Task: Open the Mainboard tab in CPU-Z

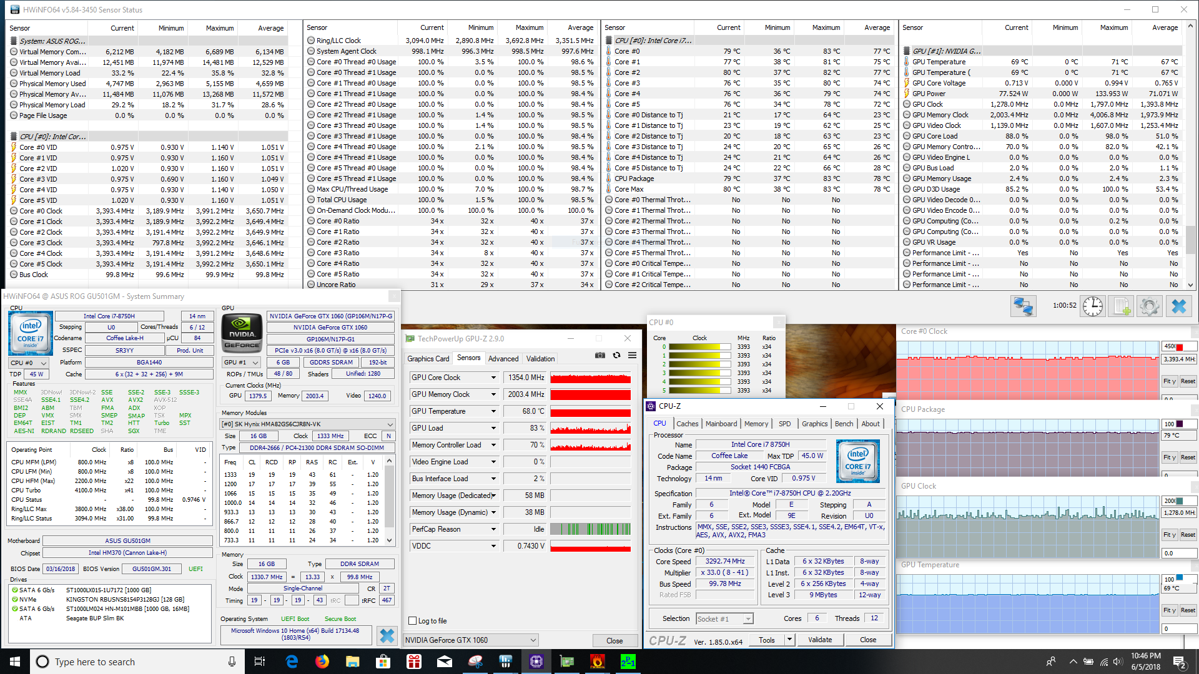Action: coord(721,424)
